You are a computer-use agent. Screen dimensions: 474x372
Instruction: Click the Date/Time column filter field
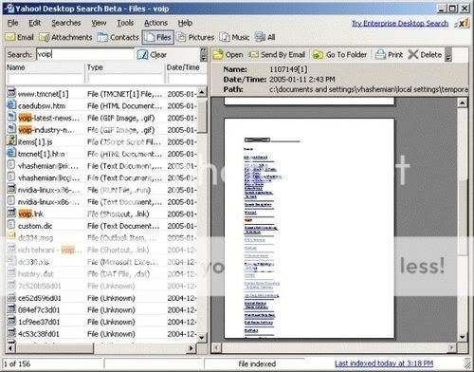187,79
